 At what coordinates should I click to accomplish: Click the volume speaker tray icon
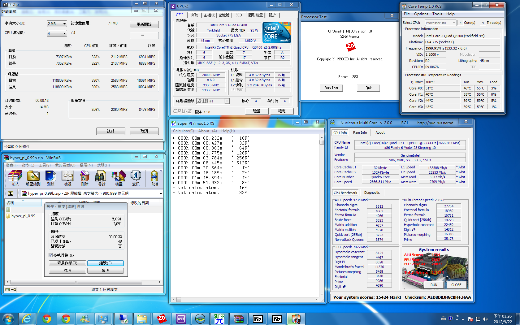[x=485, y=319]
